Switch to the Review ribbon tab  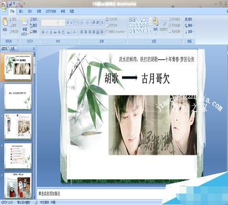click(63, 11)
